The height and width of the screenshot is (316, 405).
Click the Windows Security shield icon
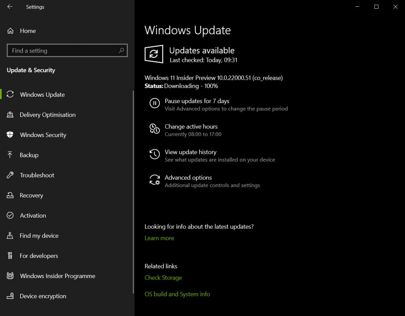click(10, 135)
